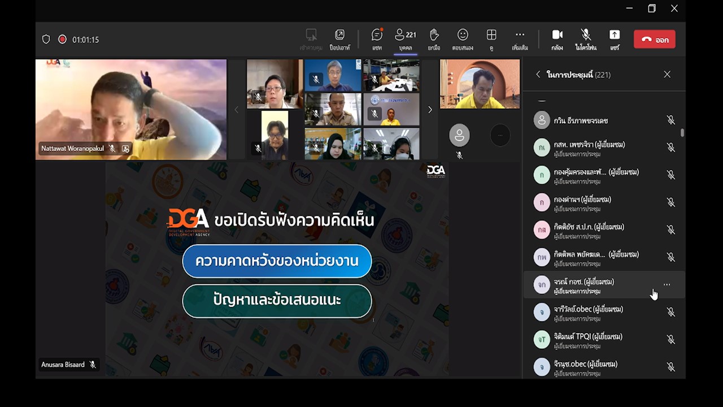Image resolution: width=723 pixels, height=407 pixels.
Task: Click mic icon for กสท. เพชรจิรา
Action: pos(670,148)
